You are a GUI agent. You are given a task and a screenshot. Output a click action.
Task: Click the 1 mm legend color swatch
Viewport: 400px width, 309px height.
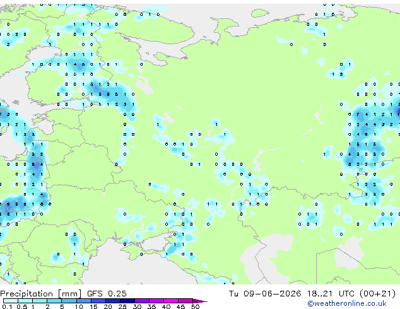point(40,301)
